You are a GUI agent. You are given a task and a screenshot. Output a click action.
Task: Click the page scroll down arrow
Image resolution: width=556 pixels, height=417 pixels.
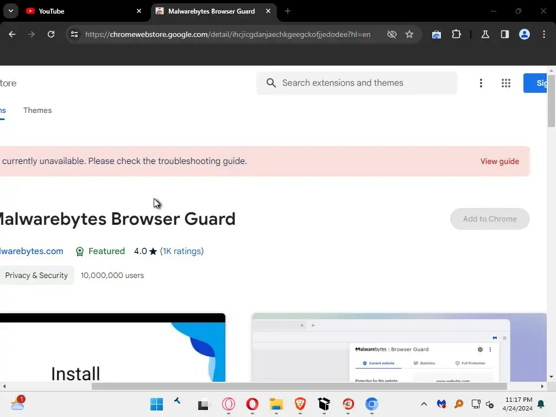click(551, 377)
